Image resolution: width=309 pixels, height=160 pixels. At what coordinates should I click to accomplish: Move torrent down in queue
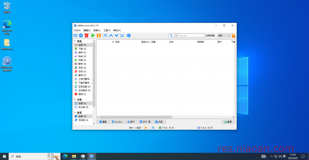pos(116,36)
